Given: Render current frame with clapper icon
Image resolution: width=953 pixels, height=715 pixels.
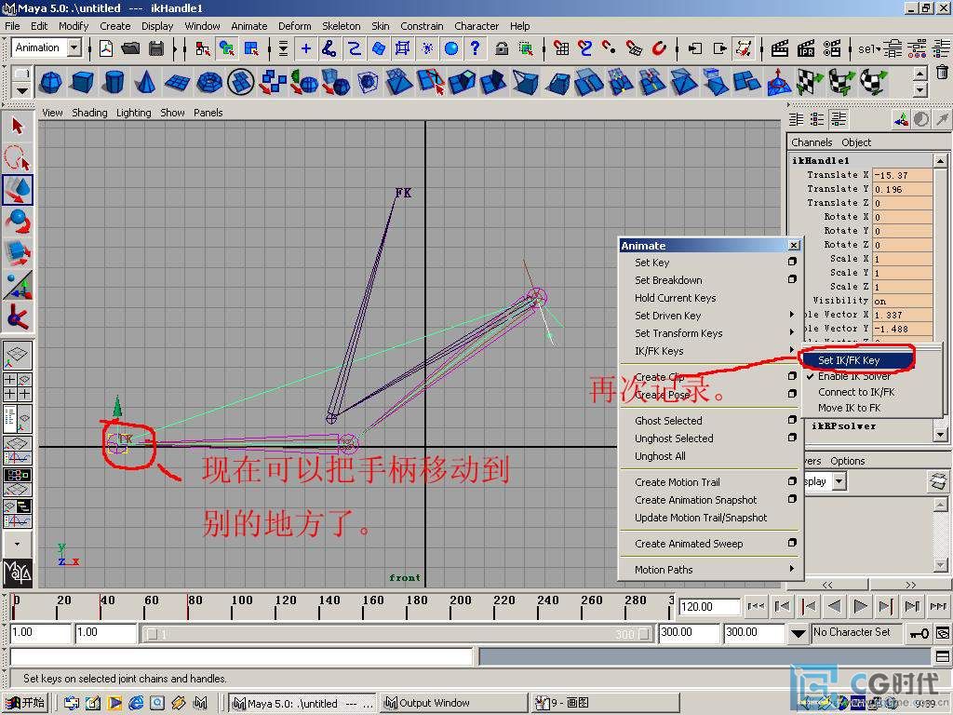Looking at the screenshot, I should click(x=779, y=48).
